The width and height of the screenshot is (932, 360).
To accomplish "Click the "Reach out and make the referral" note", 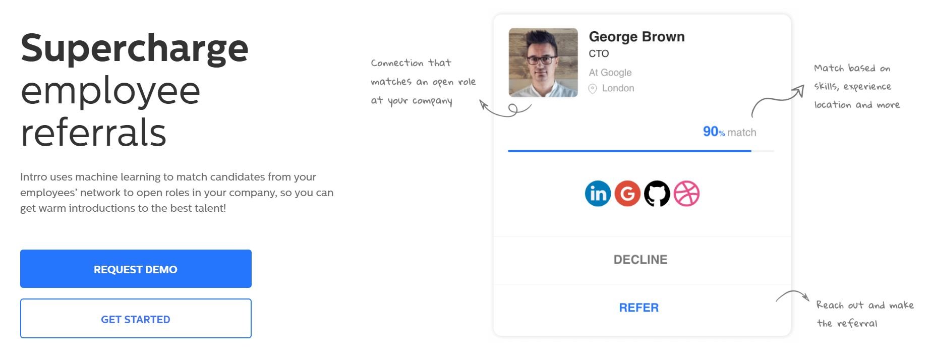I will pos(864,314).
